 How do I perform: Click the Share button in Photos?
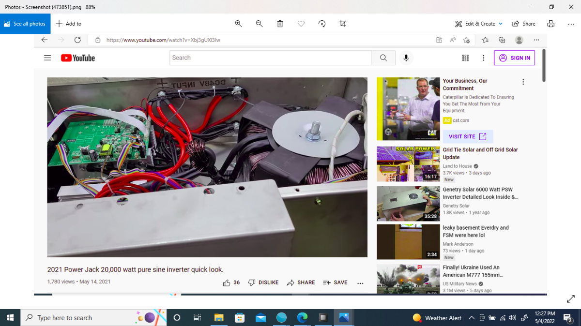coord(524,24)
